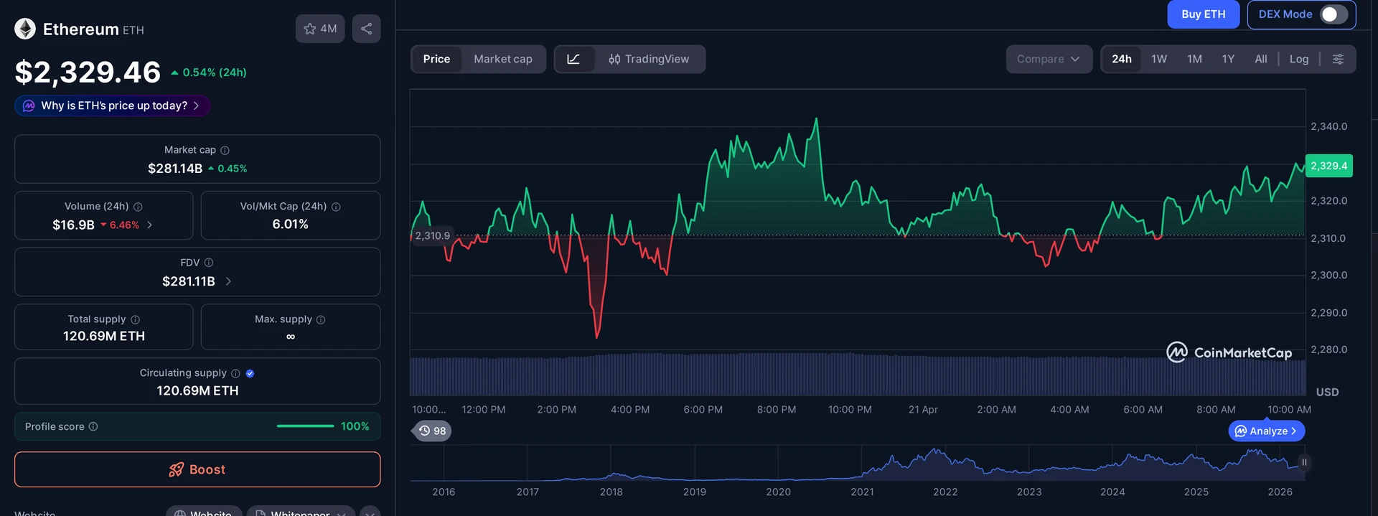This screenshot has width=1378, height=516.
Task: Open the Compare dropdown
Action: [x=1049, y=59]
